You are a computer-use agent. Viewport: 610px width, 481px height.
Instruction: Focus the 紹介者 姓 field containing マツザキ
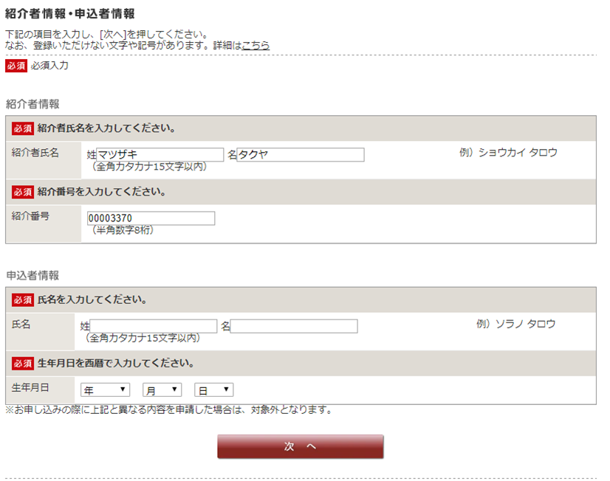click(x=160, y=155)
